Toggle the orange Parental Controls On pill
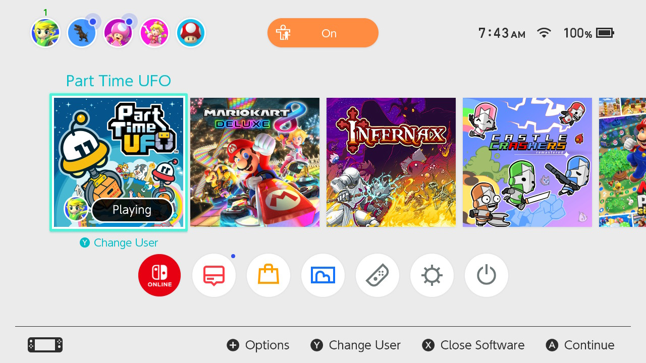This screenshot has height=363, width=646. [323, 33]
